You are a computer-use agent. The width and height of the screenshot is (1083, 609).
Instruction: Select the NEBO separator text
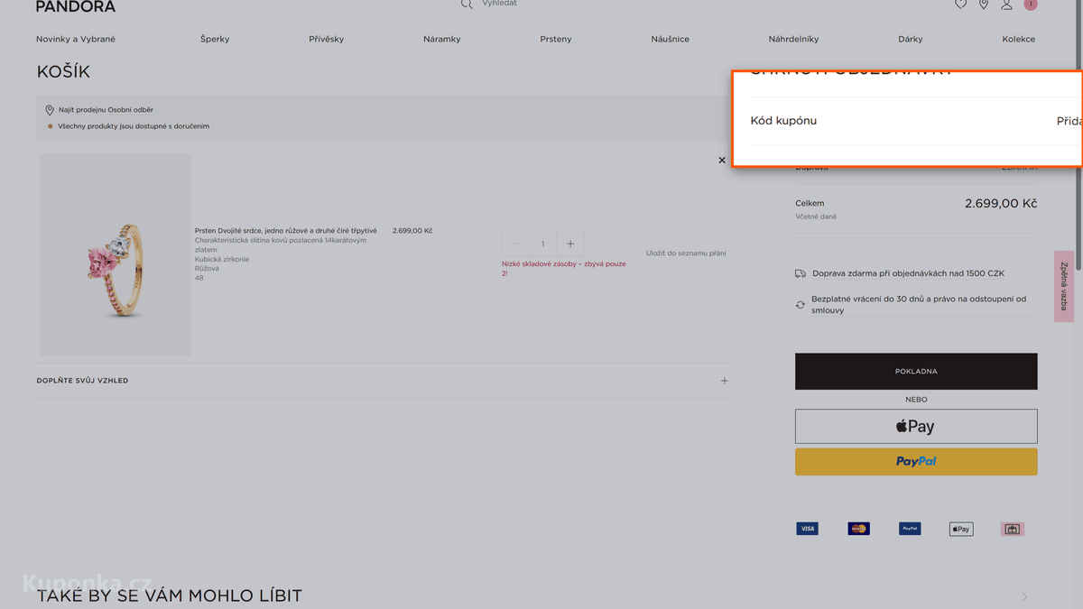pyautogui.click(x=916, y=400)
